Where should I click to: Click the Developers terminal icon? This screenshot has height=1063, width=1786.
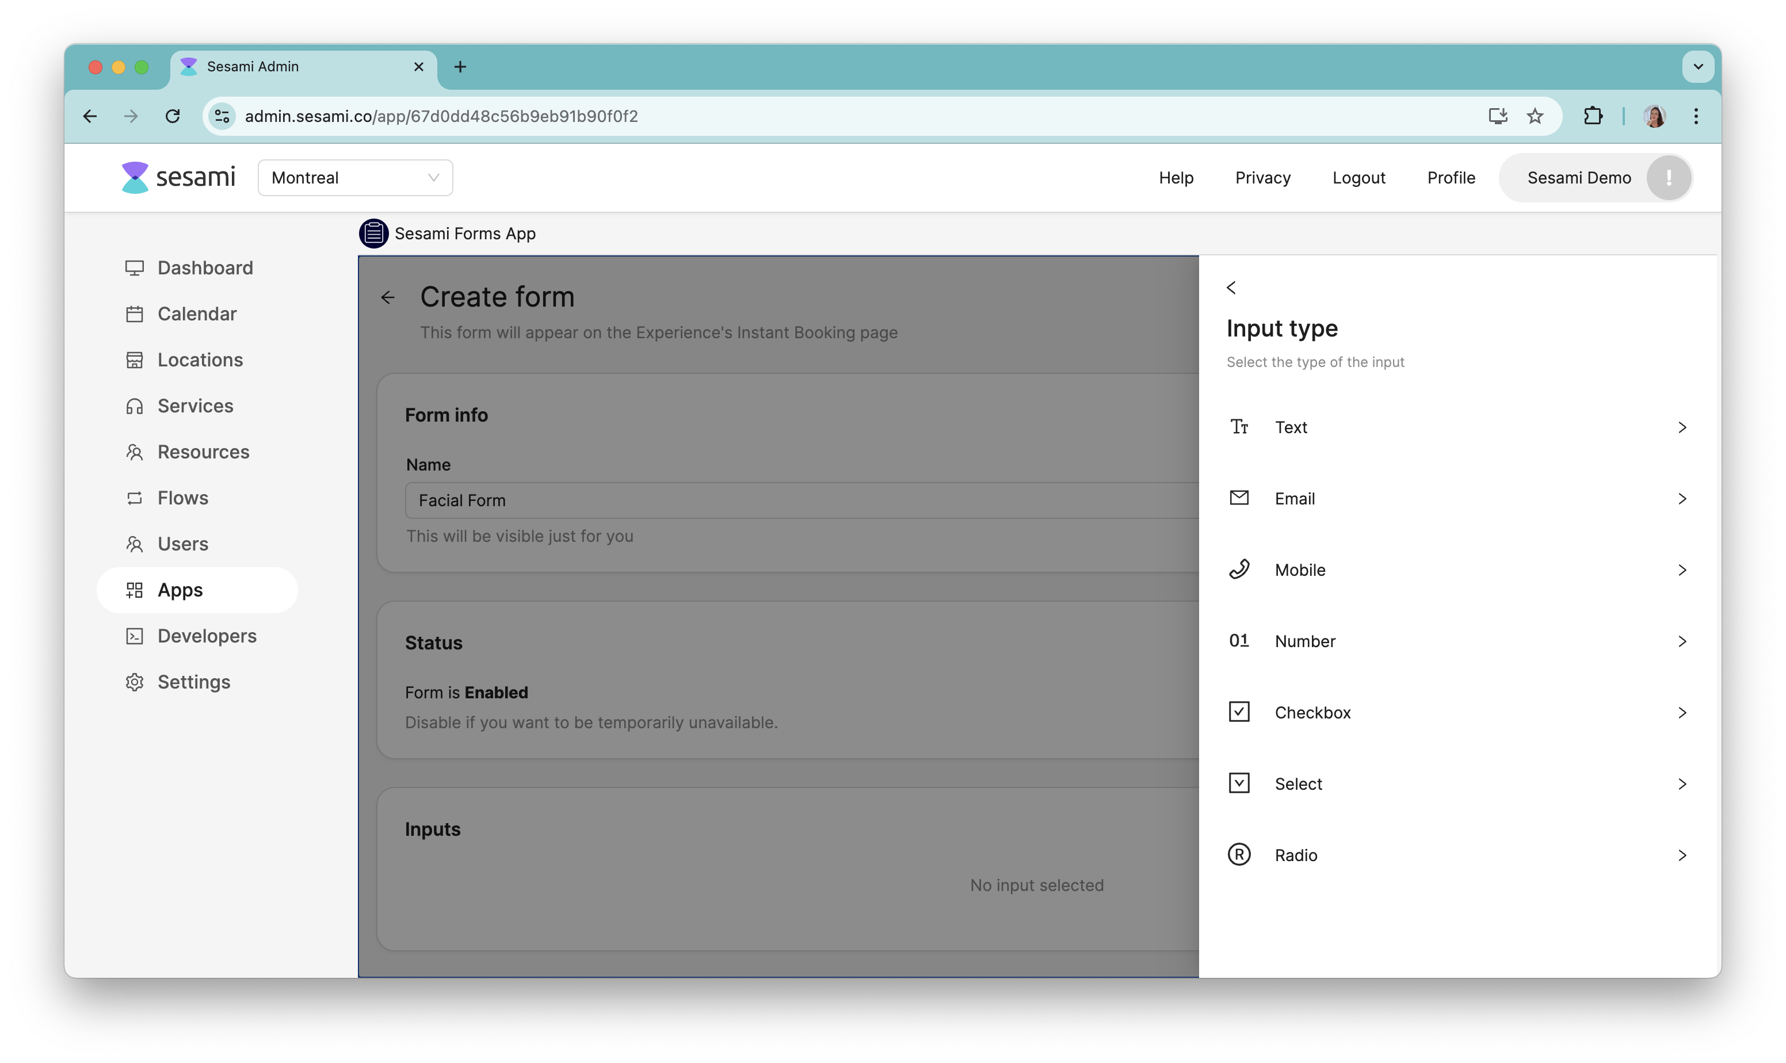coord(134,636)
